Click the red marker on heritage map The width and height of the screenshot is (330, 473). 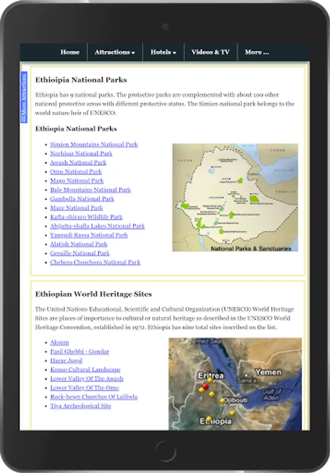tap(205, 386)
